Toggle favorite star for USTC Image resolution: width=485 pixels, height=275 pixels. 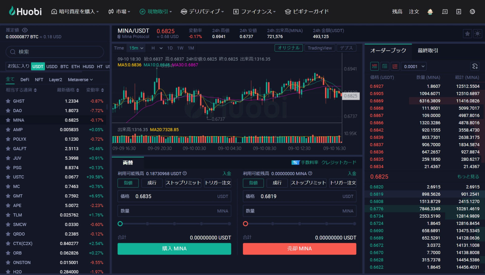(8, 177)
